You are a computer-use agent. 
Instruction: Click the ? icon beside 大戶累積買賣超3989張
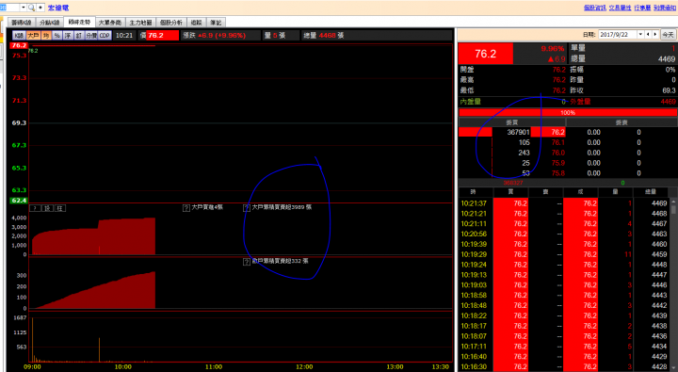(247, 208)
